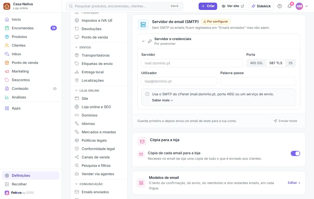This screenshot has height=199, width=314.
Task: Click the Palavra-passe input field
Action: pos(258,81)
